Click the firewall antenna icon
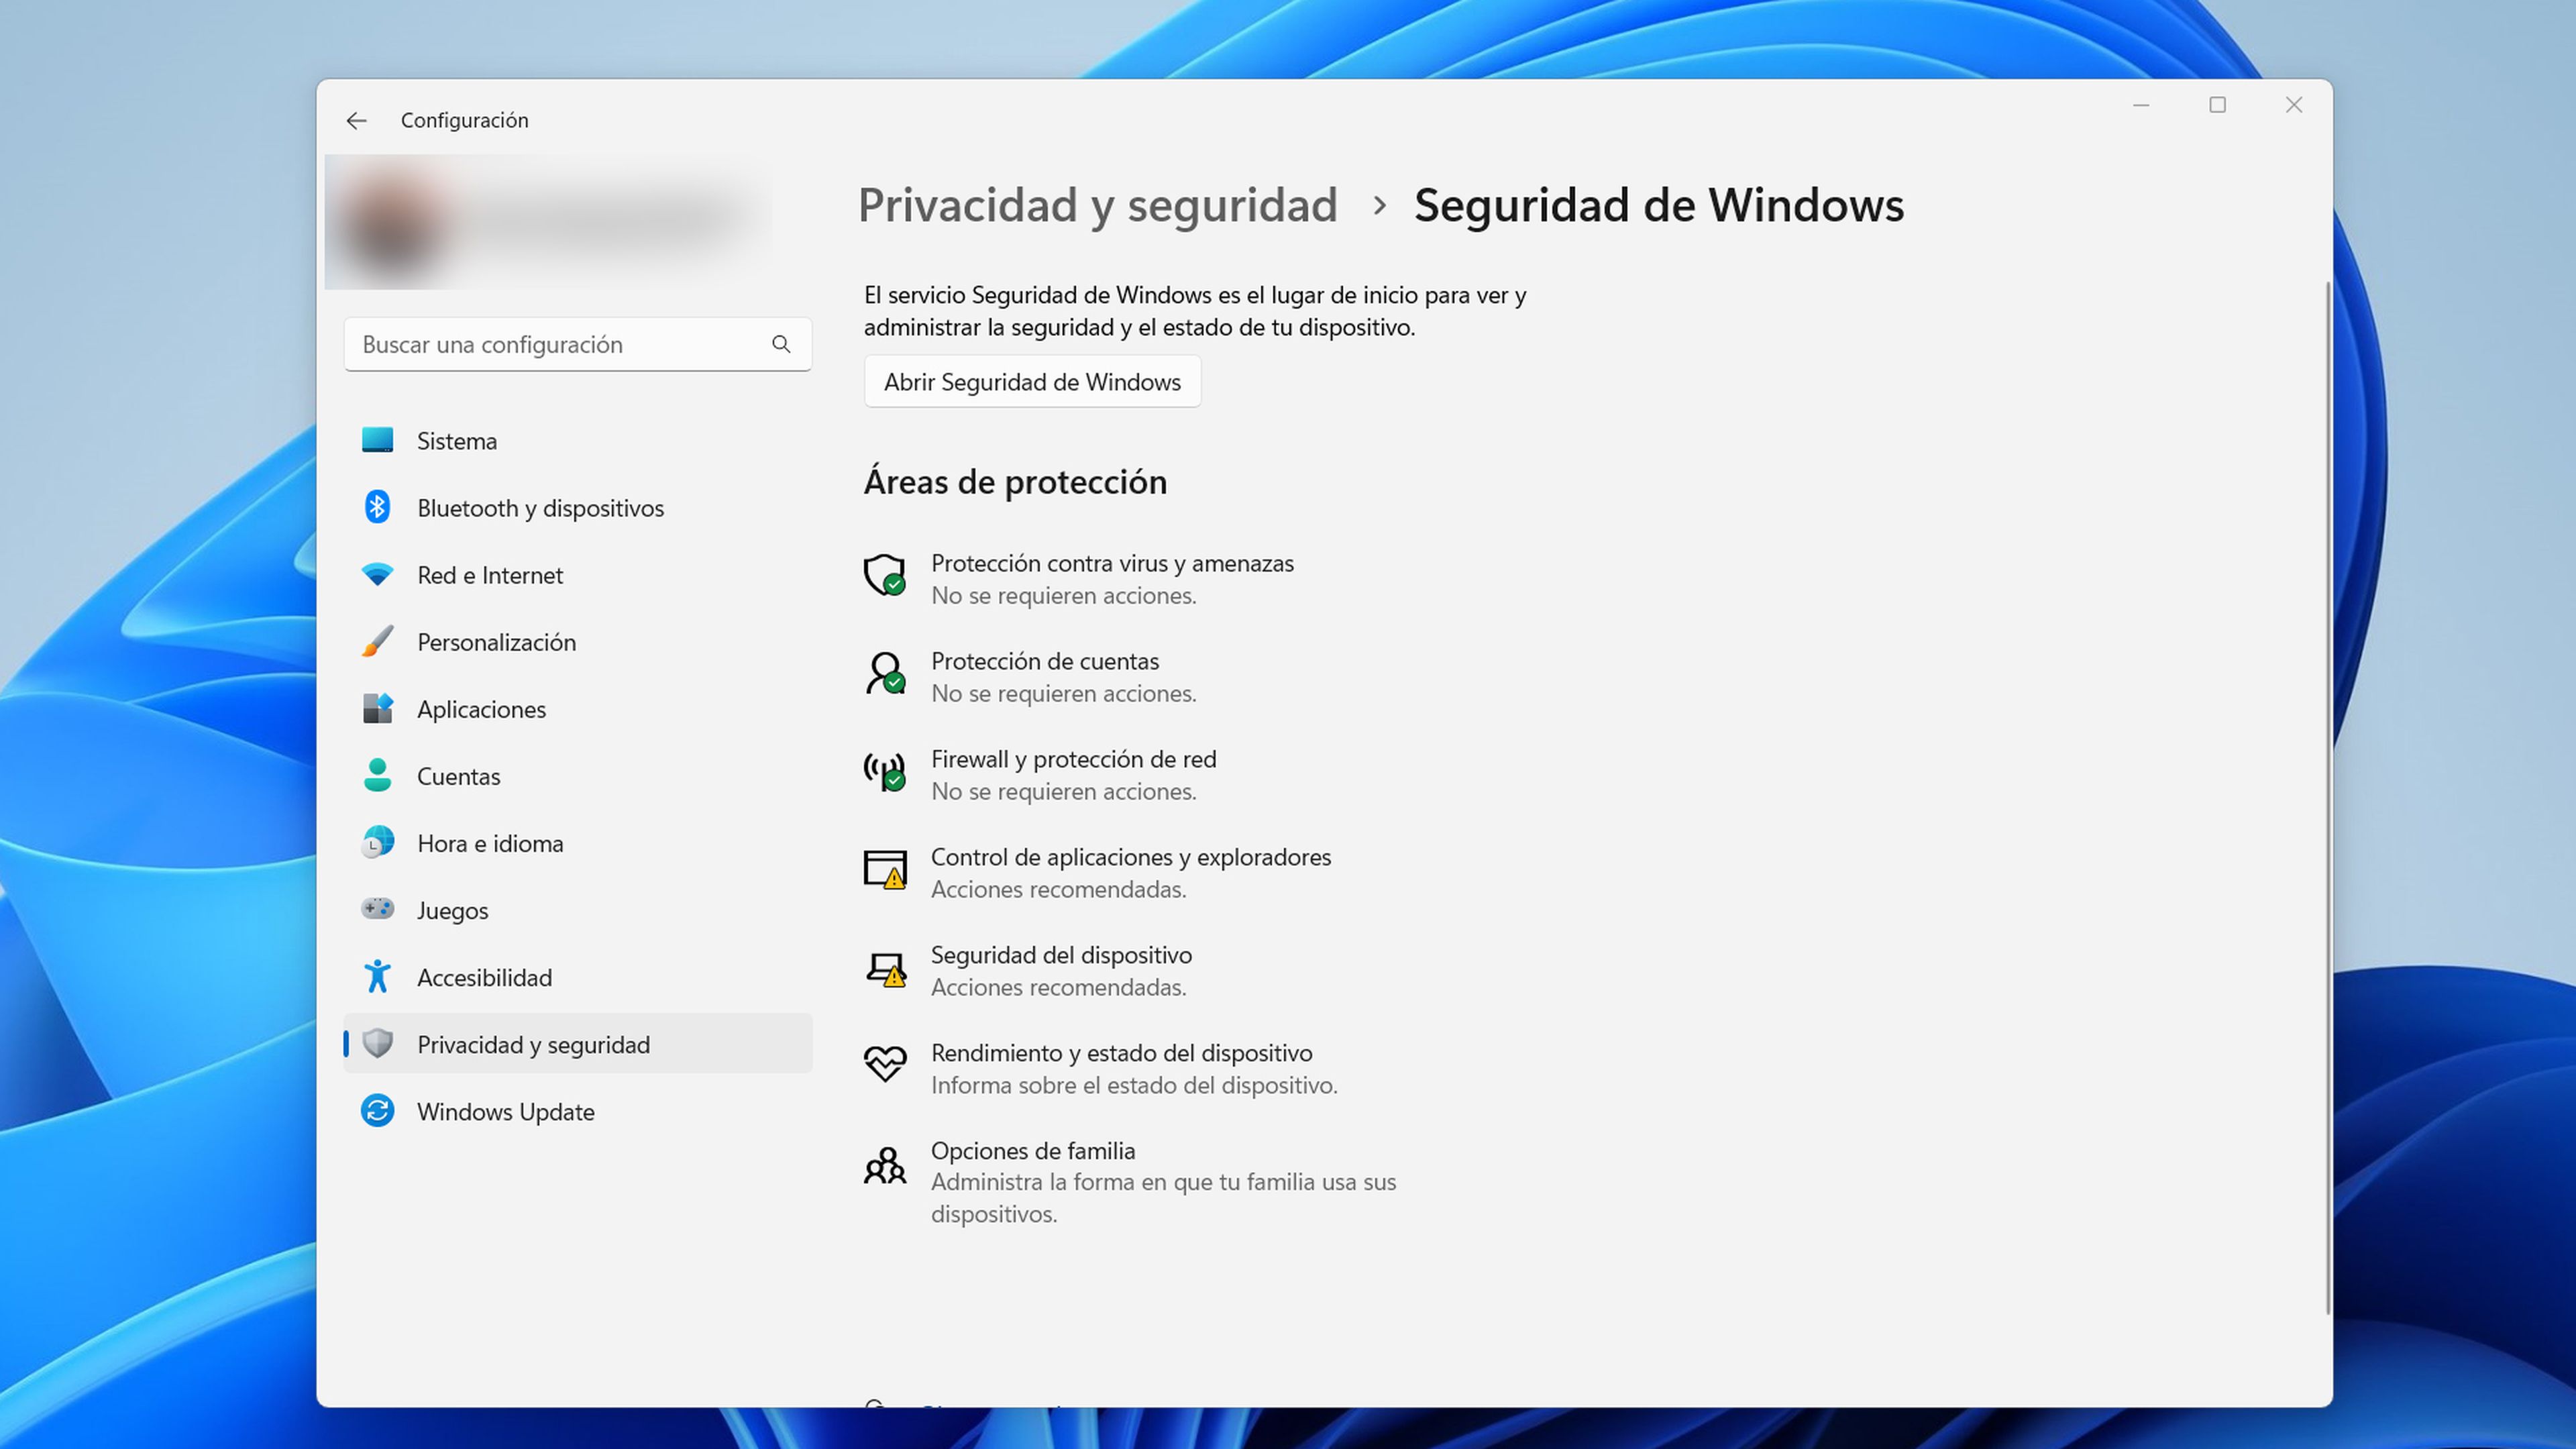 click(885, 772)
